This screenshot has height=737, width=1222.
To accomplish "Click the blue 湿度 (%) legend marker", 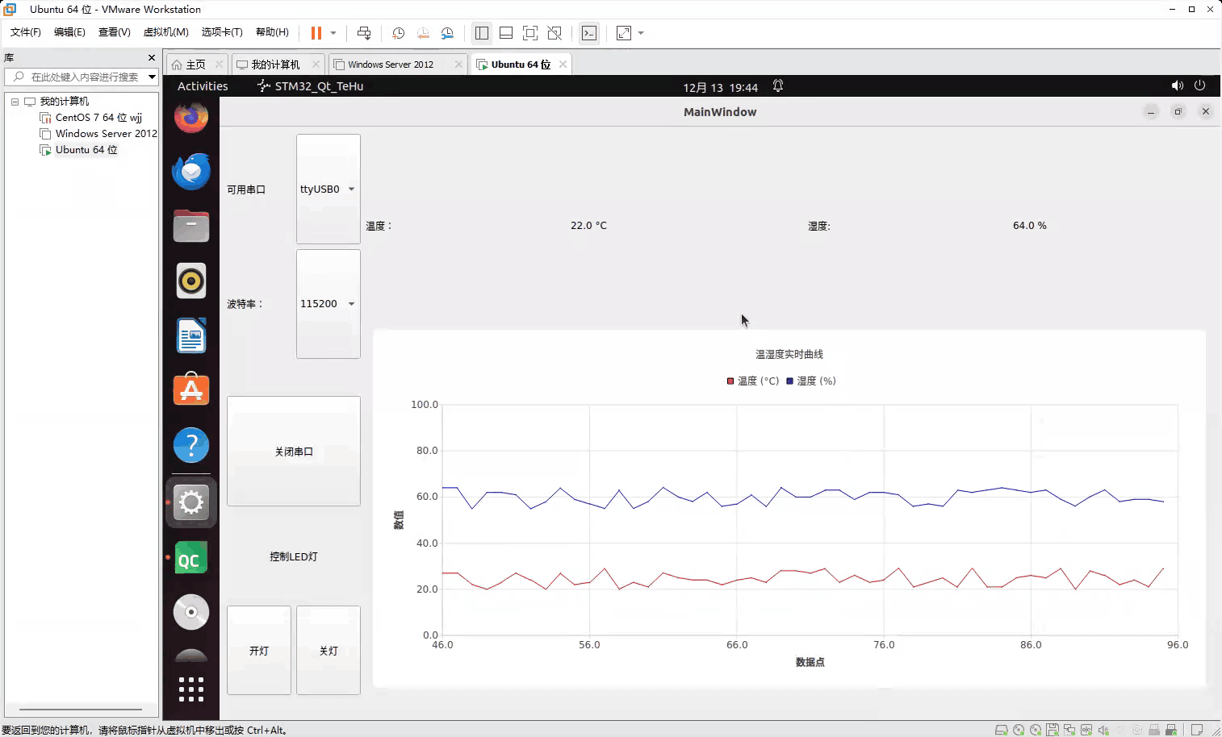I will (x=790, y=381).
